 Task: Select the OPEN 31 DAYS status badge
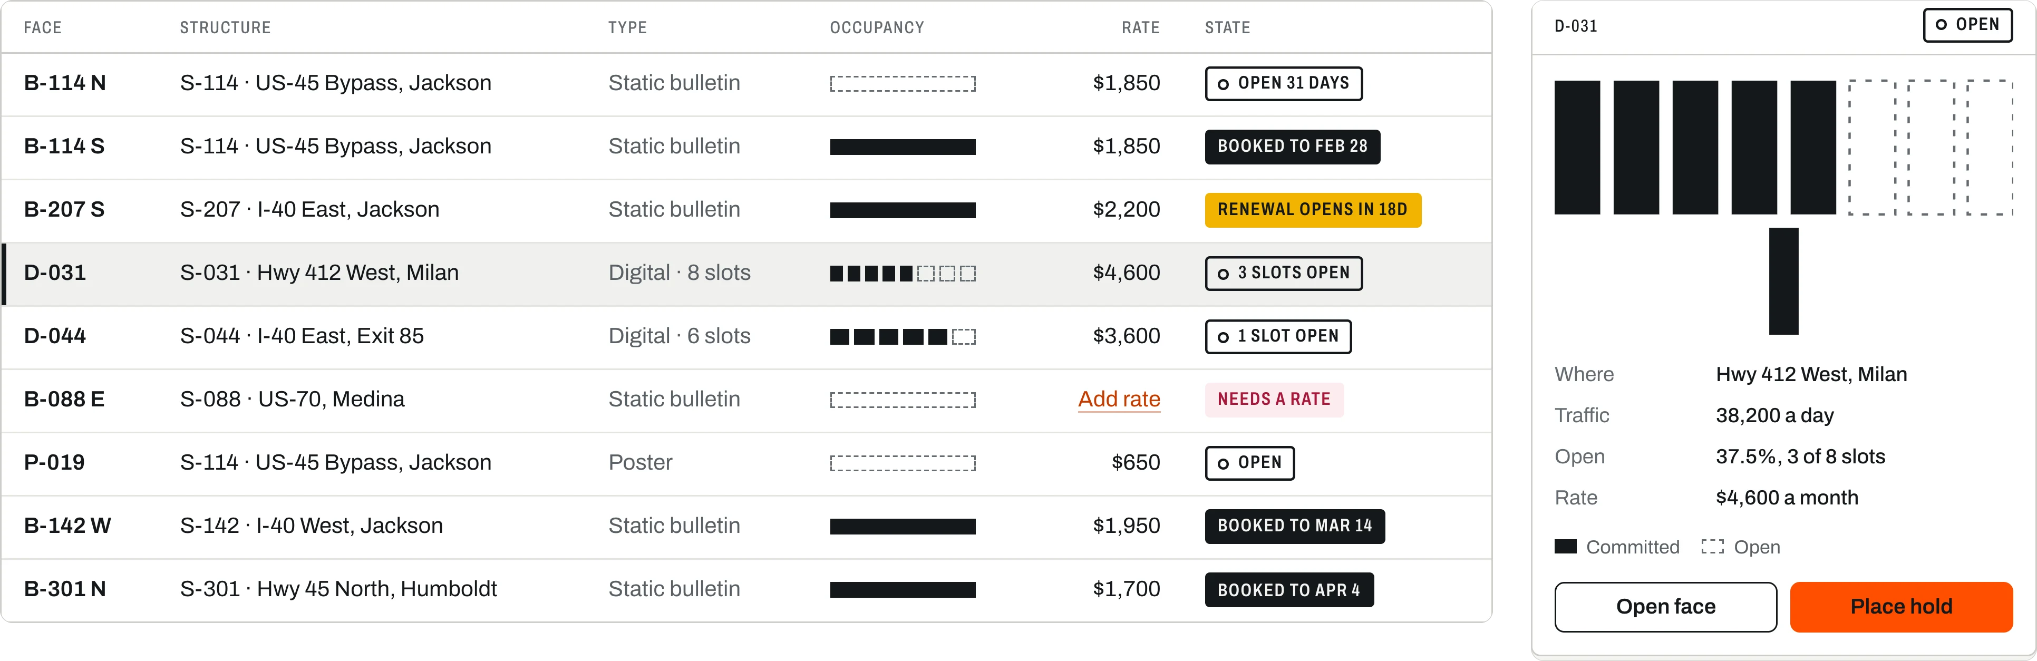[1283, 83]
